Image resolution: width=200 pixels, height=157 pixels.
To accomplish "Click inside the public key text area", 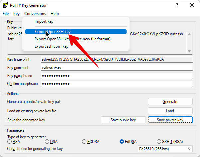I will pos(97,43).
